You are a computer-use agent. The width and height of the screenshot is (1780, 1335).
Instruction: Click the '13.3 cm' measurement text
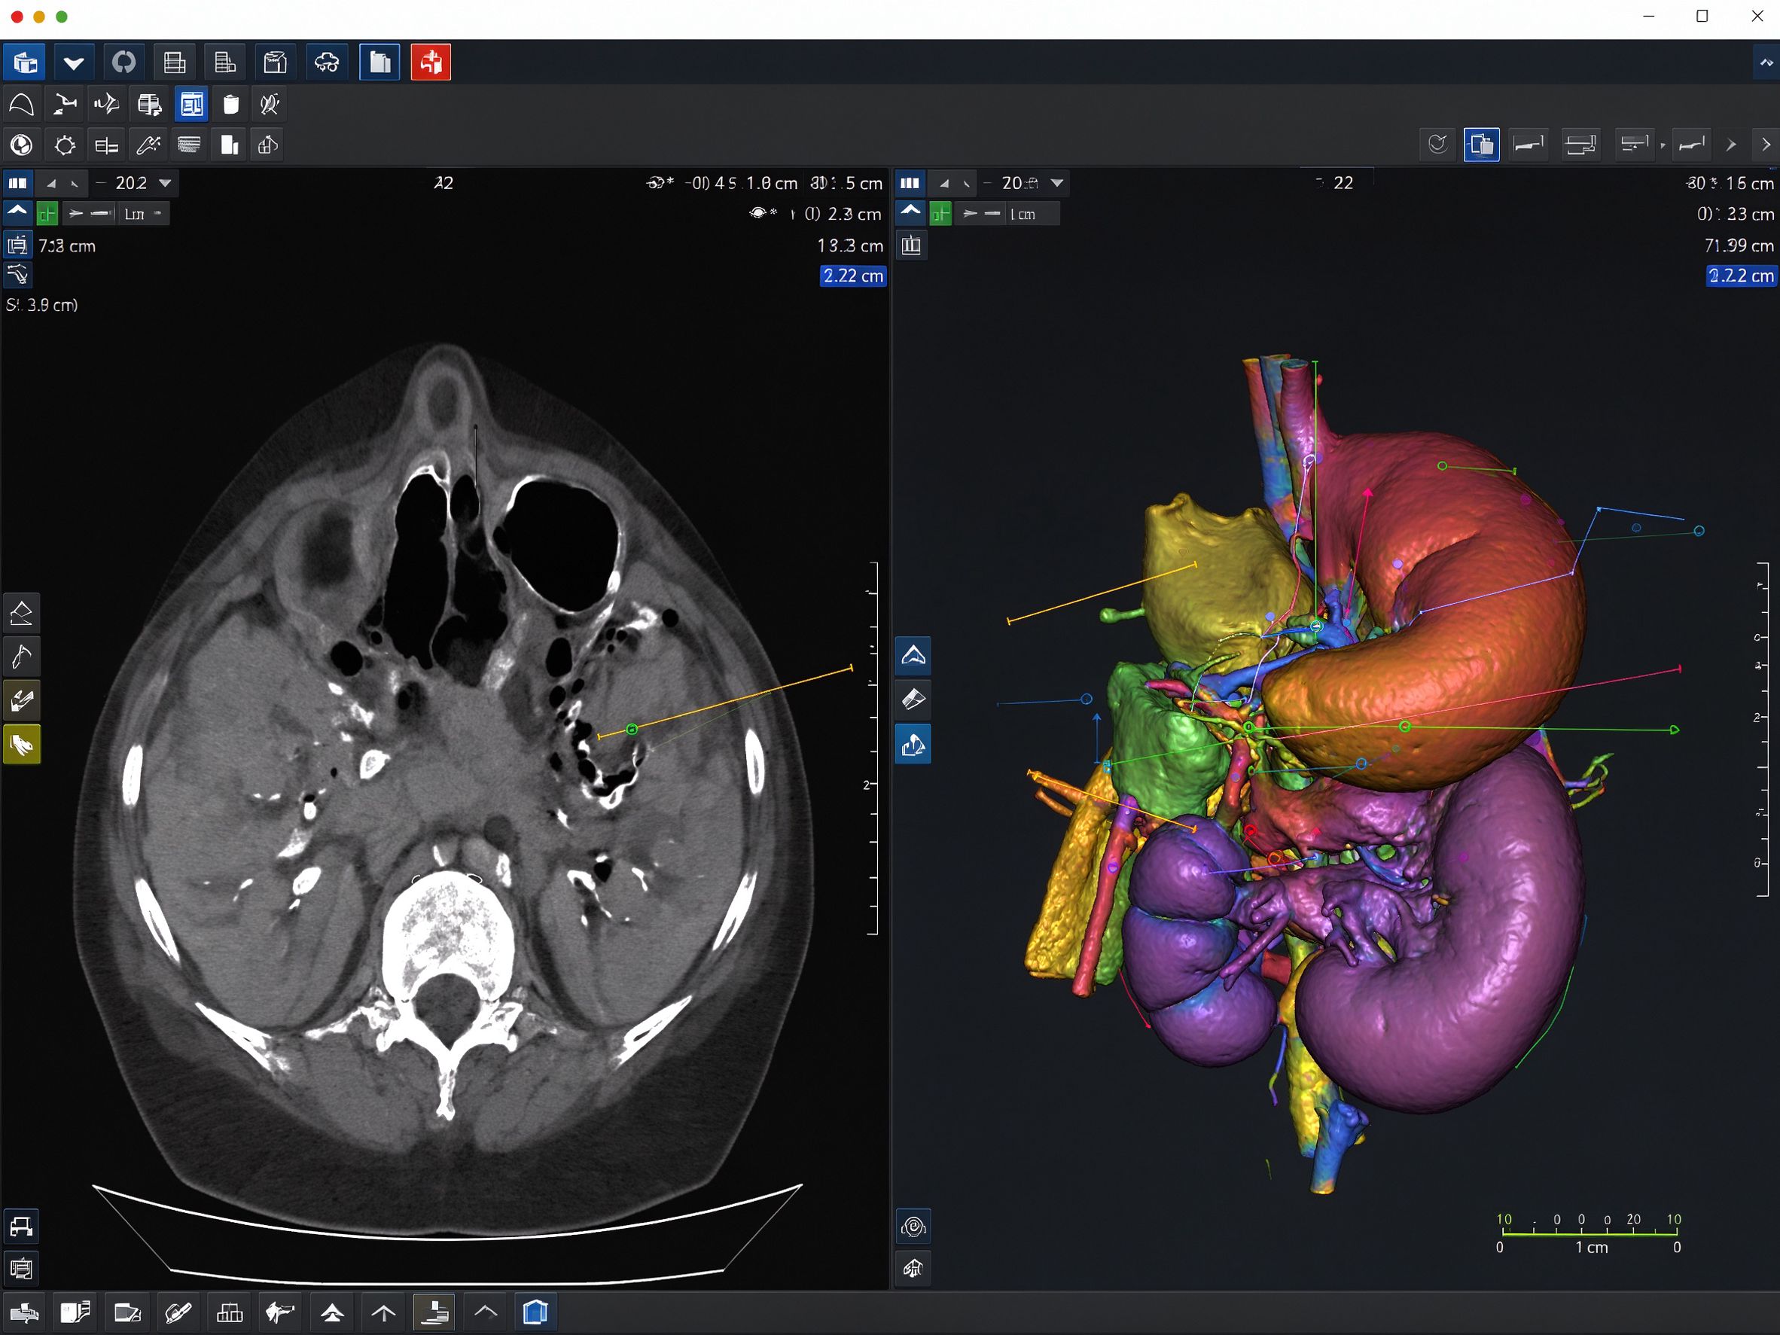(850, 245)
